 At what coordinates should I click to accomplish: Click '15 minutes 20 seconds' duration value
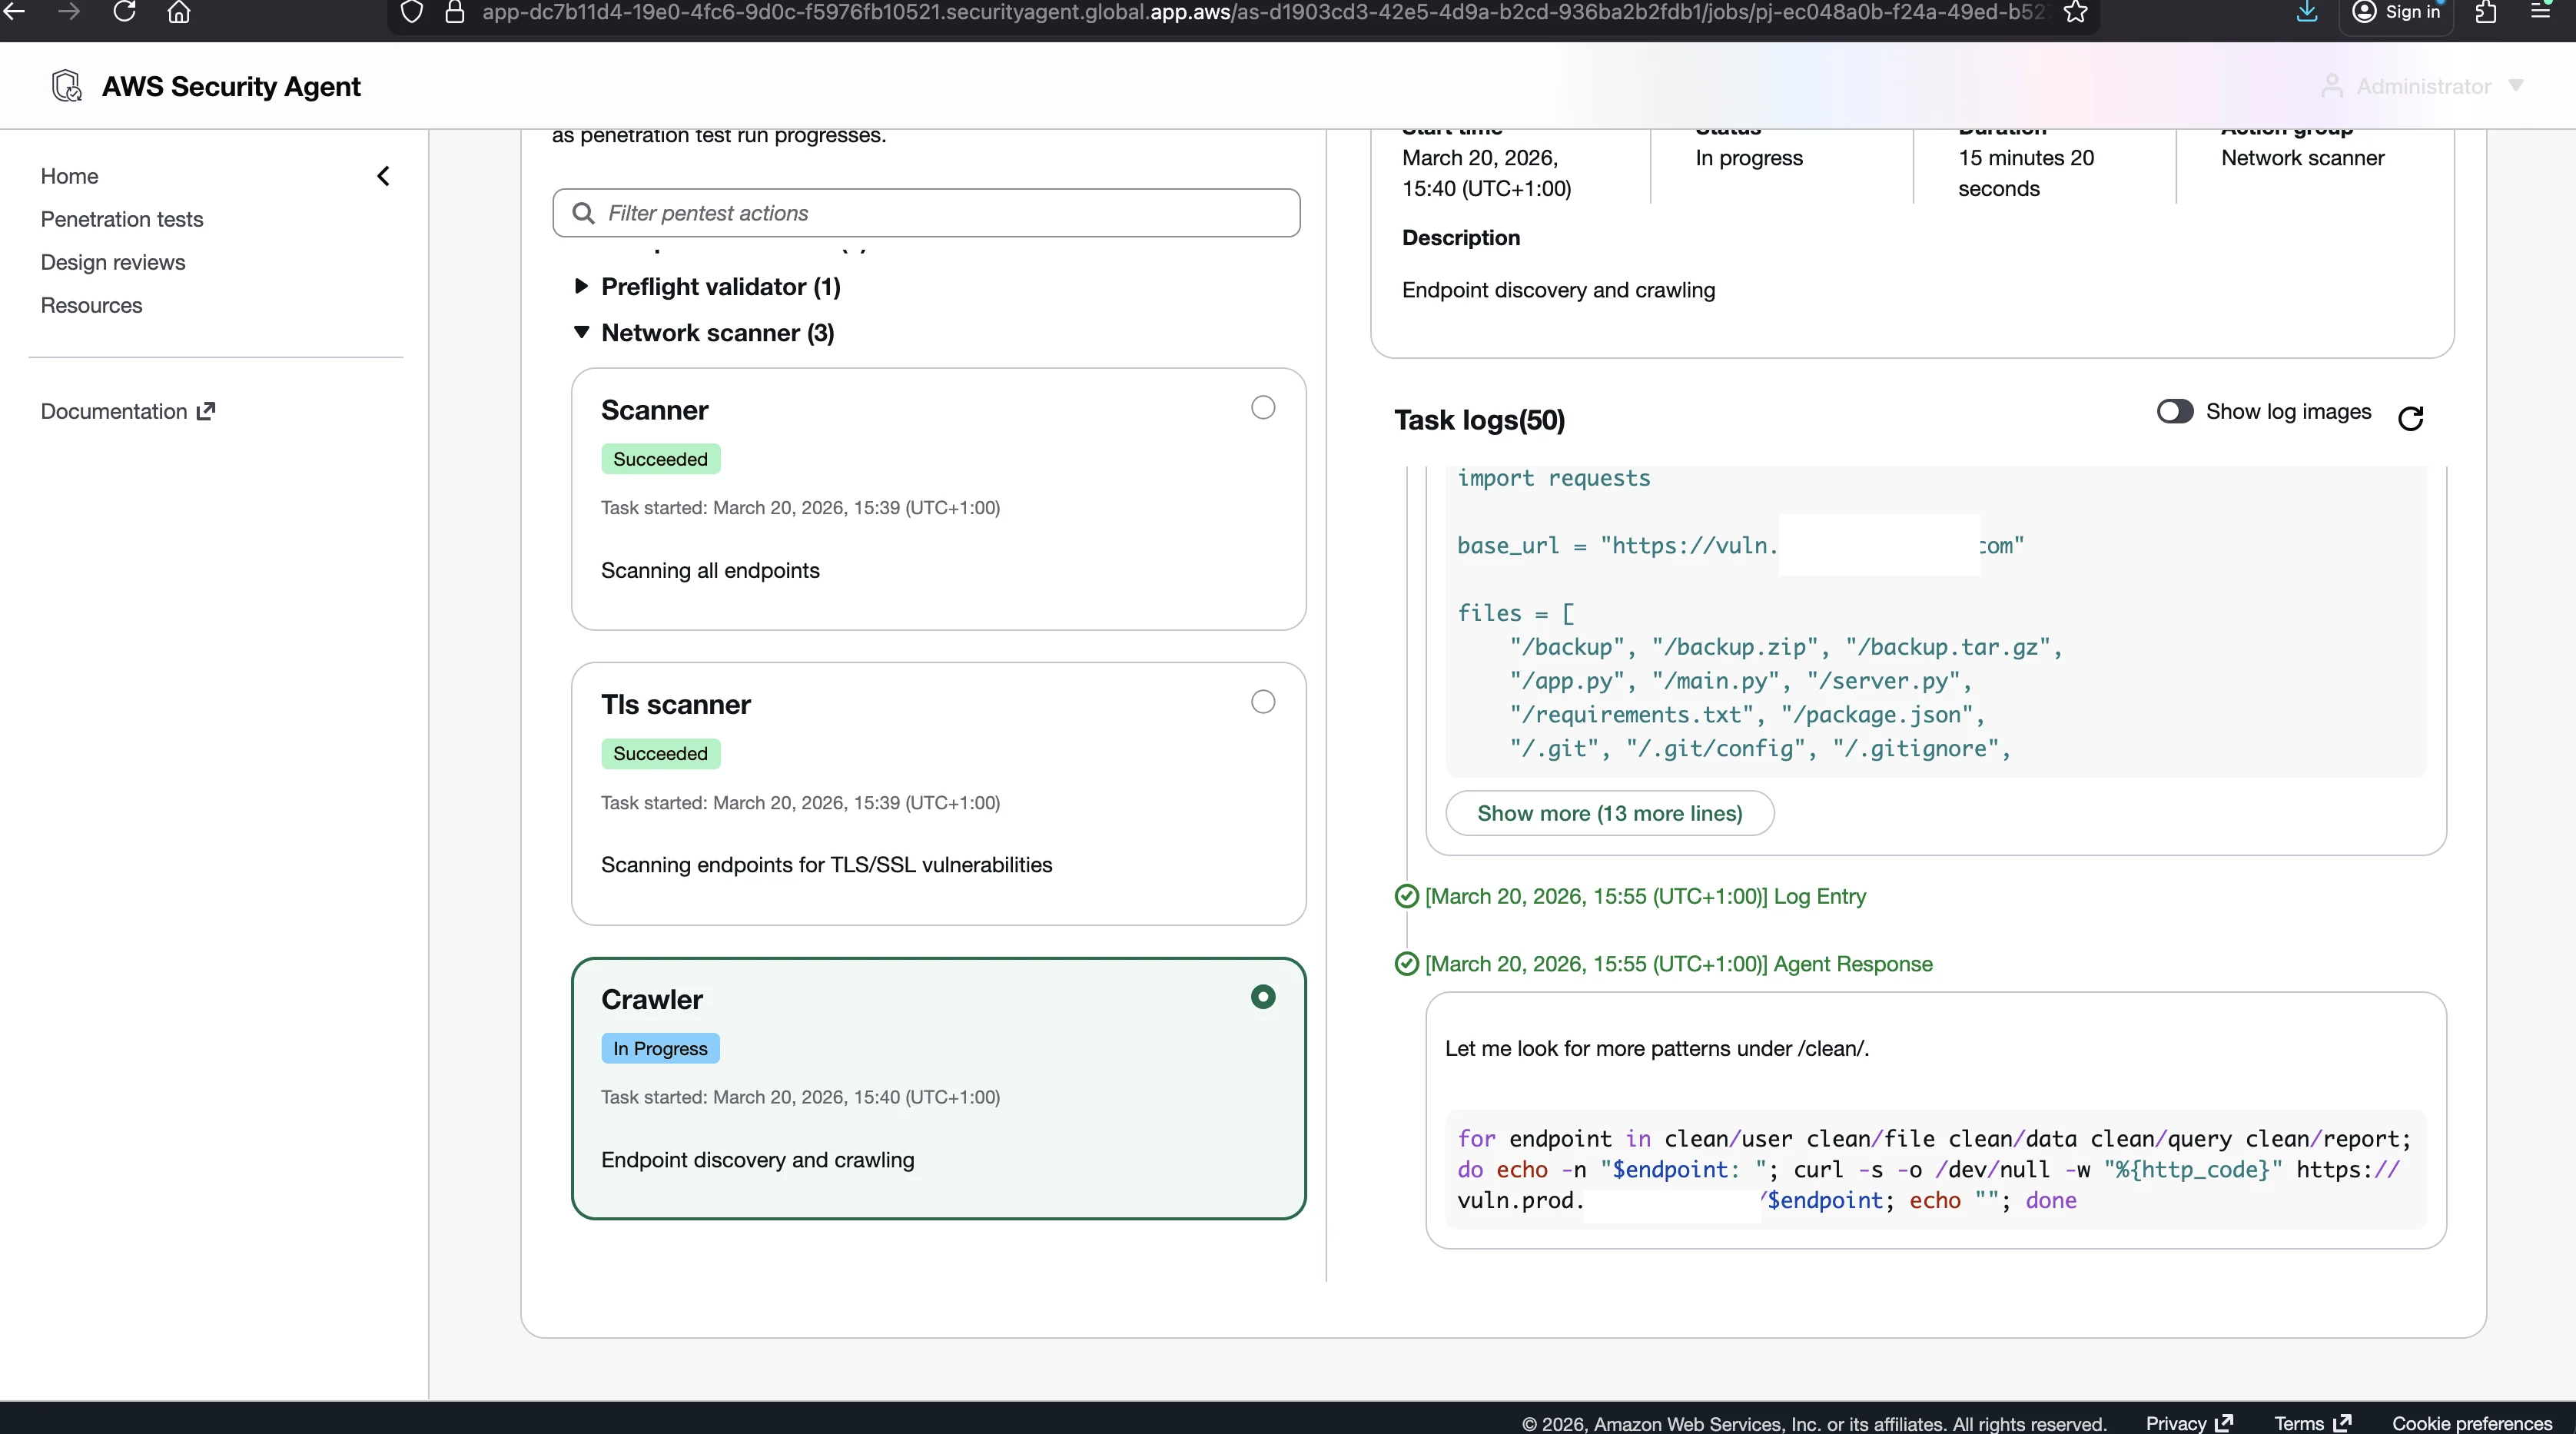(2026, 173)
